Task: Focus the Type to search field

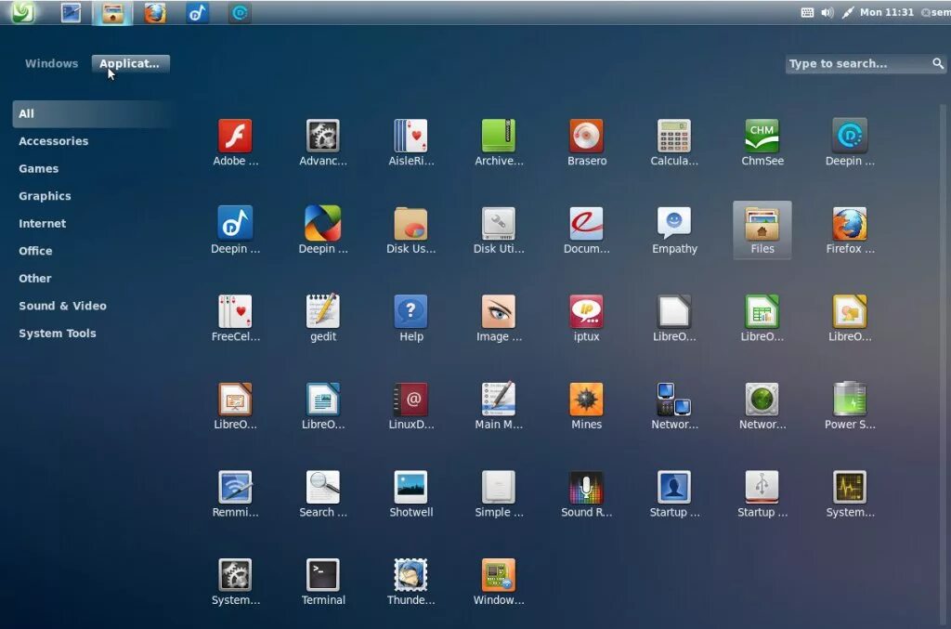Action: tap(865, 64)
